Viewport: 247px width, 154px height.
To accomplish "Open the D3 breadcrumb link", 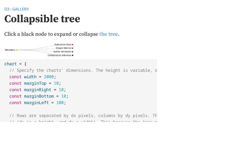I will pyautogui.click(x=7, y=9).
